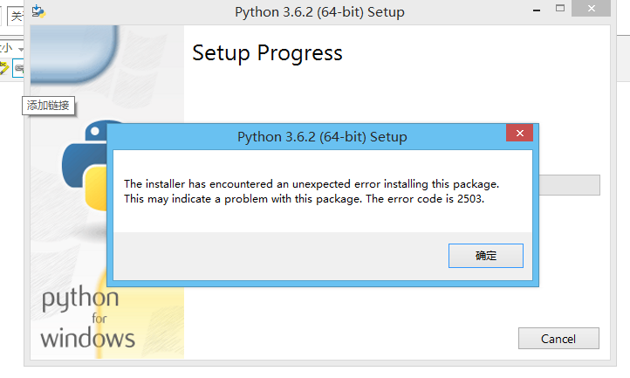The image size is (630, 378).
Task: Click the error dialog title bar
Action: (321, 137)
